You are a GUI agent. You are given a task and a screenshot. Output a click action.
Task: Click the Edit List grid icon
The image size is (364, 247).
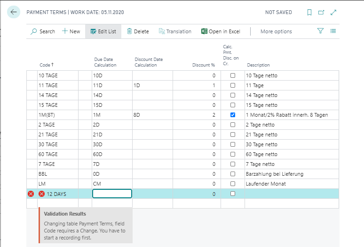93,31
